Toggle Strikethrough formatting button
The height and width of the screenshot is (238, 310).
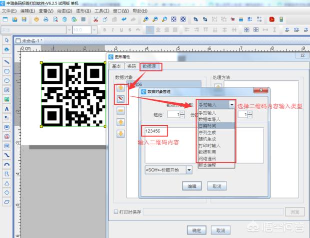click(129, 30)
